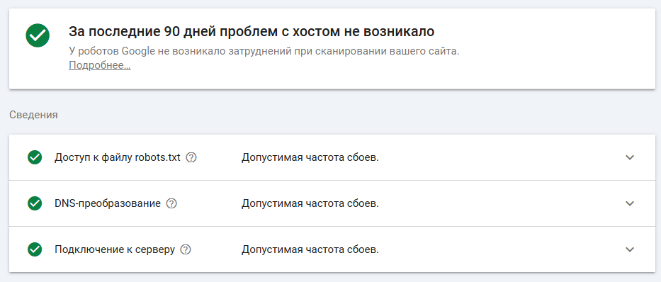Click the green check icon for DNS-преобразование row
This screenshot has height=282, width=661.
point(35,203)
